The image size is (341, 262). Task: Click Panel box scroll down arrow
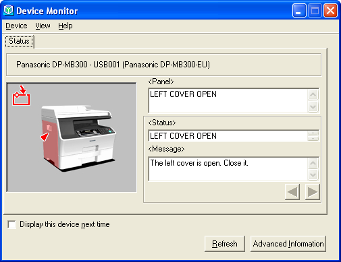tap(313, 106)
